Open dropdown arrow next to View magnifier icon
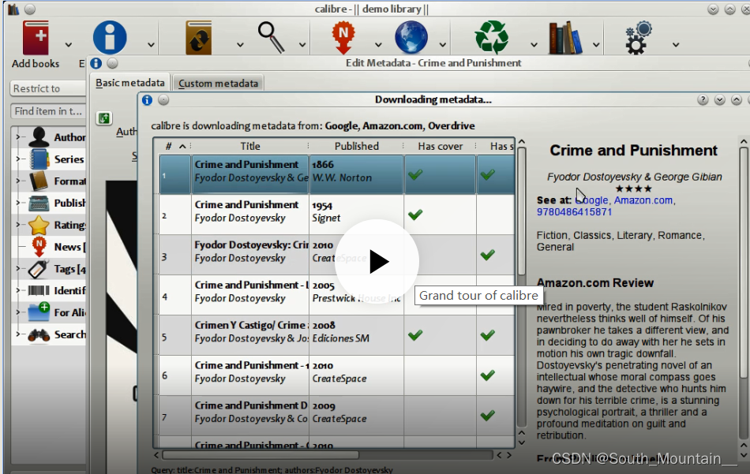Image resolution: width=750 pixels, height=474 pixels. pos(302,45)
